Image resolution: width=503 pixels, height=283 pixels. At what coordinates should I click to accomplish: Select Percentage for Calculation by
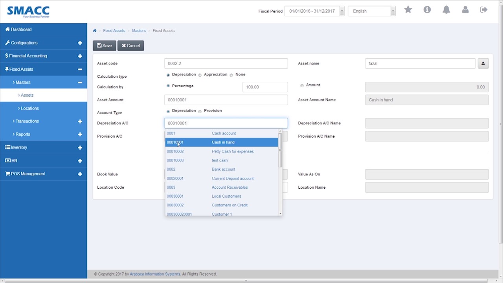(168, 86)
